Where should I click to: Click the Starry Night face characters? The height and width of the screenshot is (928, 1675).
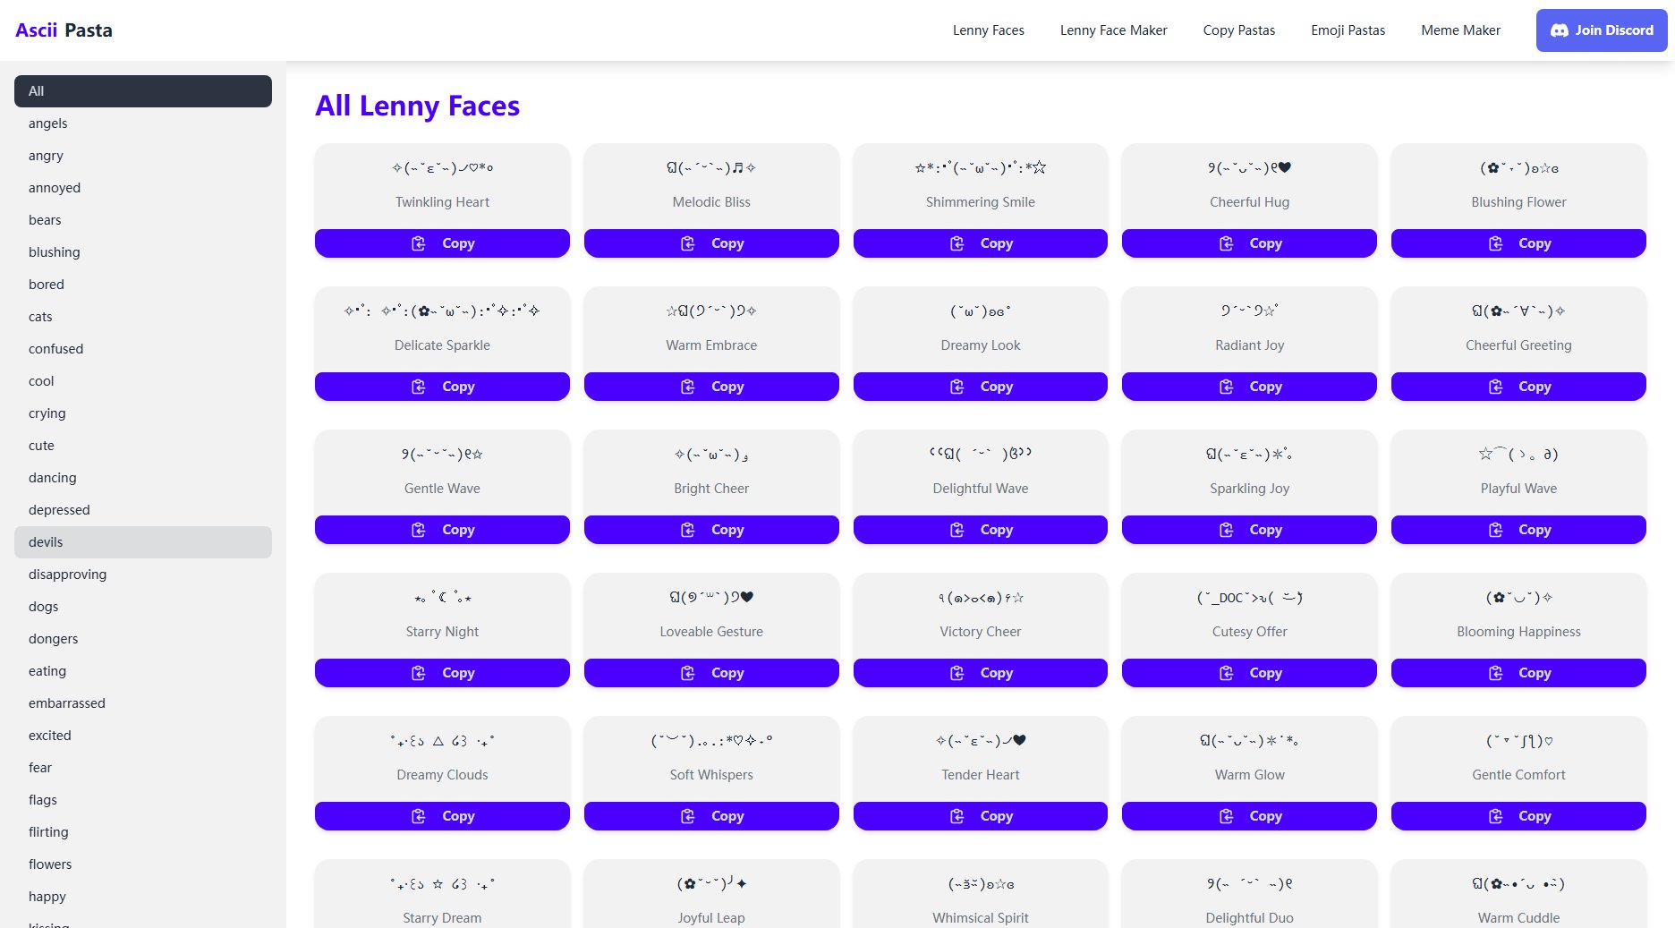pos(442,597)
